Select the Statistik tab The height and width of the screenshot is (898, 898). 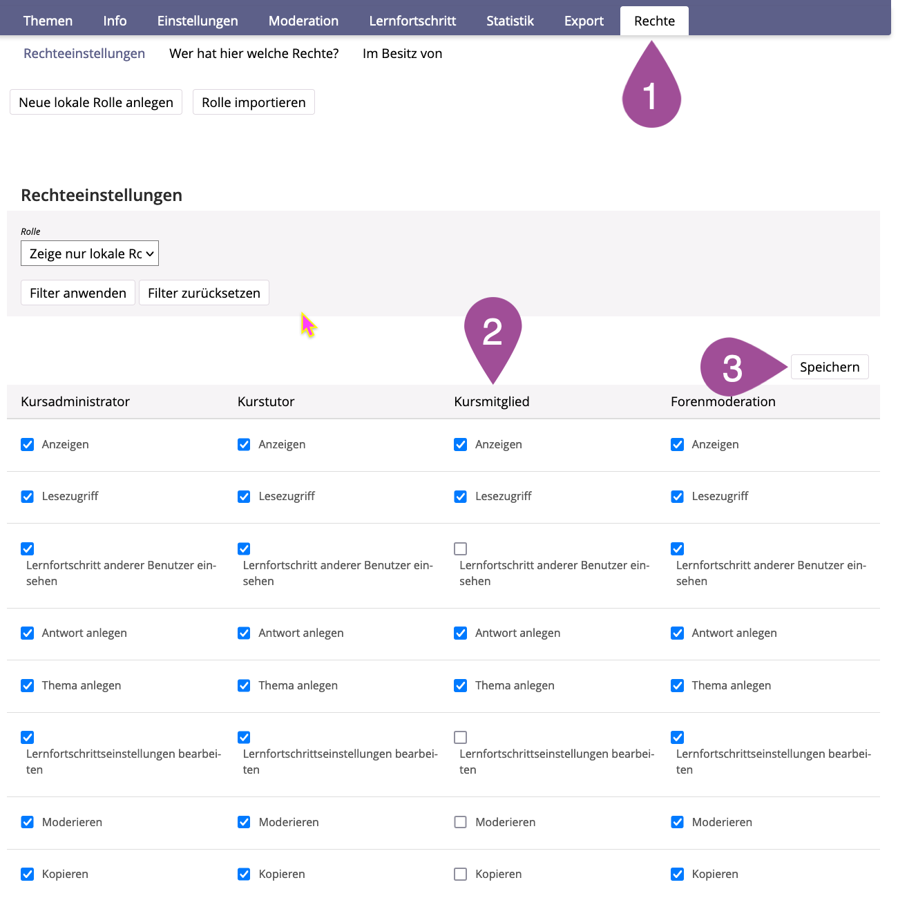(510, 21)
